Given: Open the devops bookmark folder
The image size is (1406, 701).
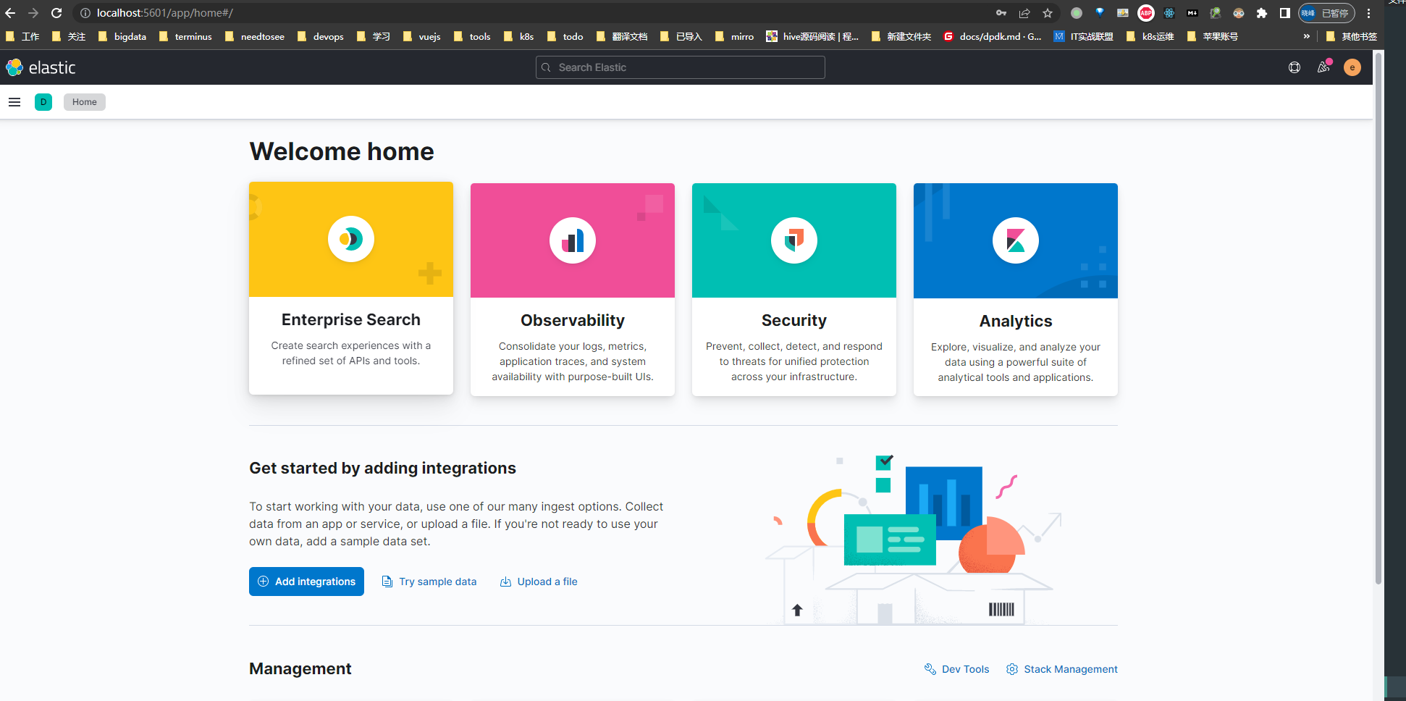Looking at the screenshot, I should pos(321,36).
